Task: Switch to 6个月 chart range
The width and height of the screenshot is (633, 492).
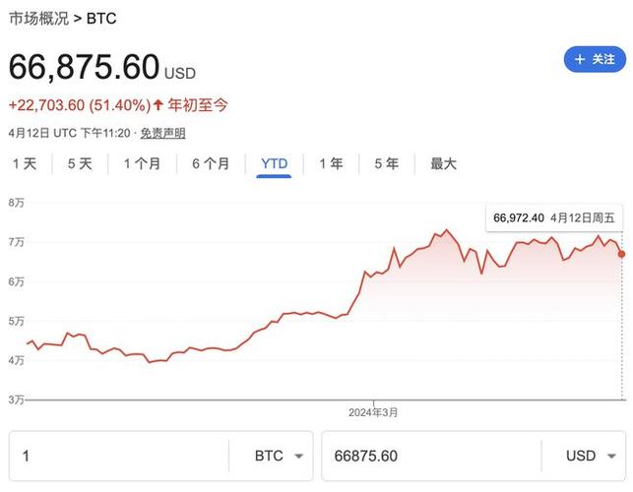Action: [211, 164]
